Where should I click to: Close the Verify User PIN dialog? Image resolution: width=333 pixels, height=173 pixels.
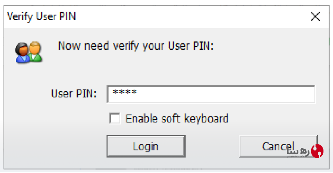tap(315, 16)
